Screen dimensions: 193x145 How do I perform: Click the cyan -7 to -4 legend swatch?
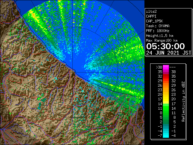166,135
